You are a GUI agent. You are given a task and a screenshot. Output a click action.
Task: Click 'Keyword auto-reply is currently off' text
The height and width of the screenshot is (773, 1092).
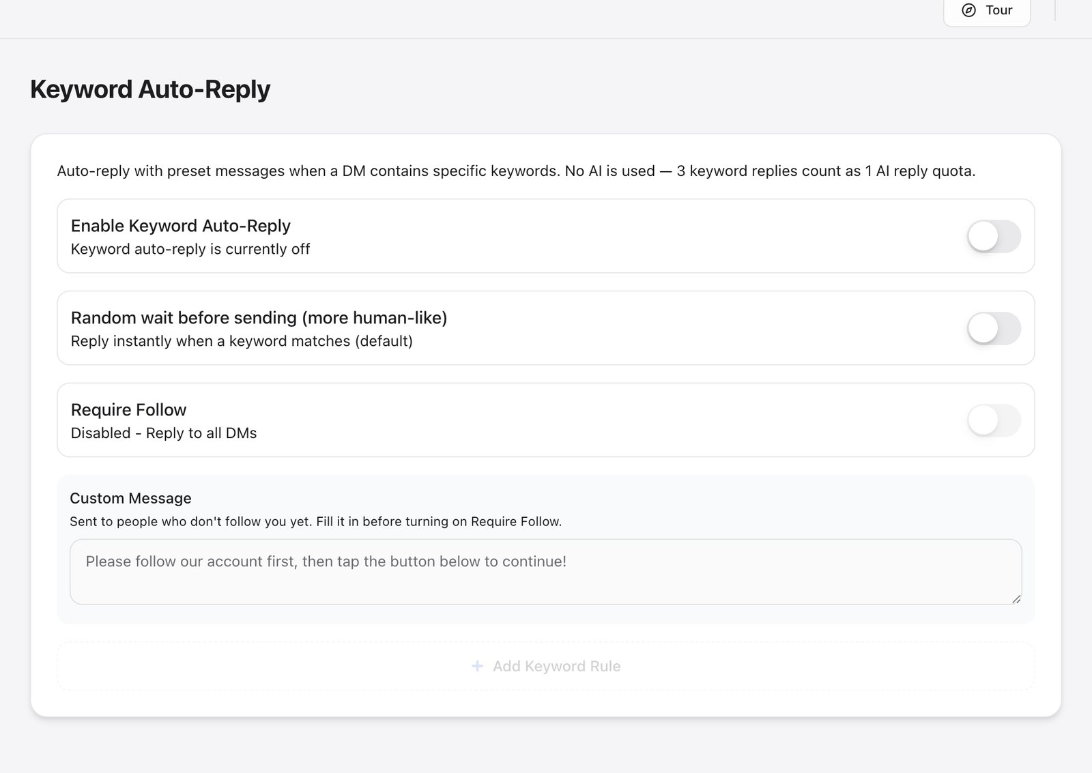[190, 249]
